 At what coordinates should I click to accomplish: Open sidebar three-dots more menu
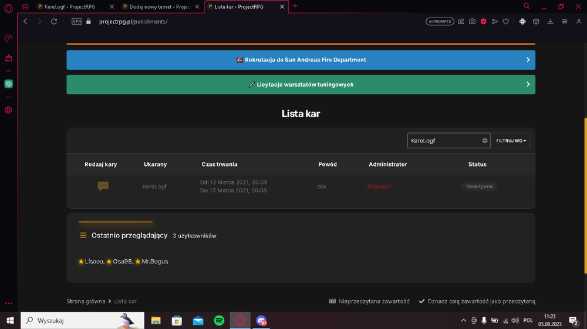click(8, 303)
